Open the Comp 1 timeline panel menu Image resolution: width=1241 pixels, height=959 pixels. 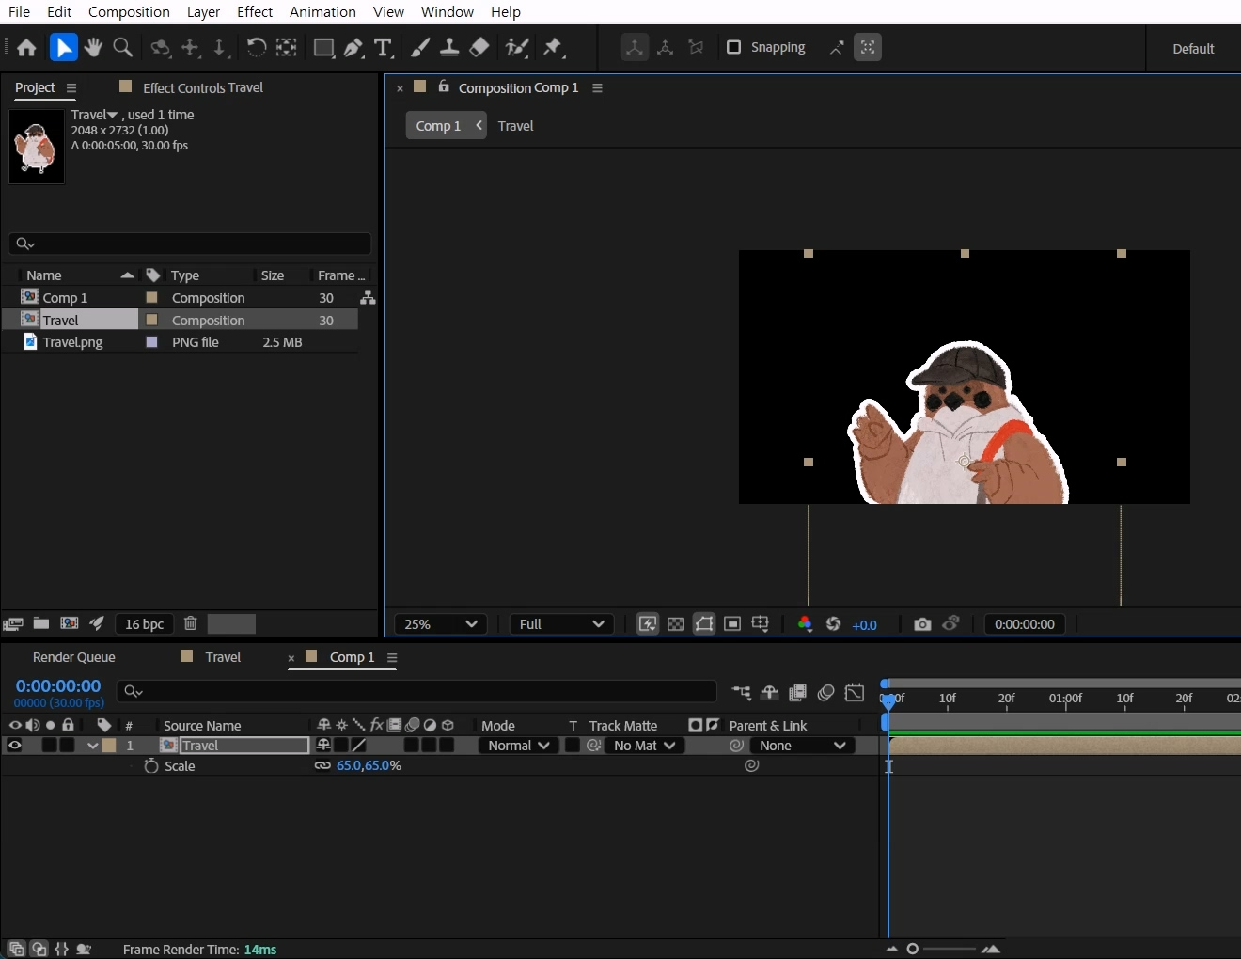coord(392,657)
